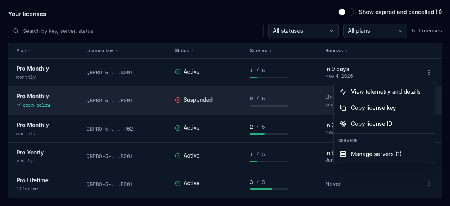Sort table by Servers column
Screen dimensions: 450x206
click(261, 51)
